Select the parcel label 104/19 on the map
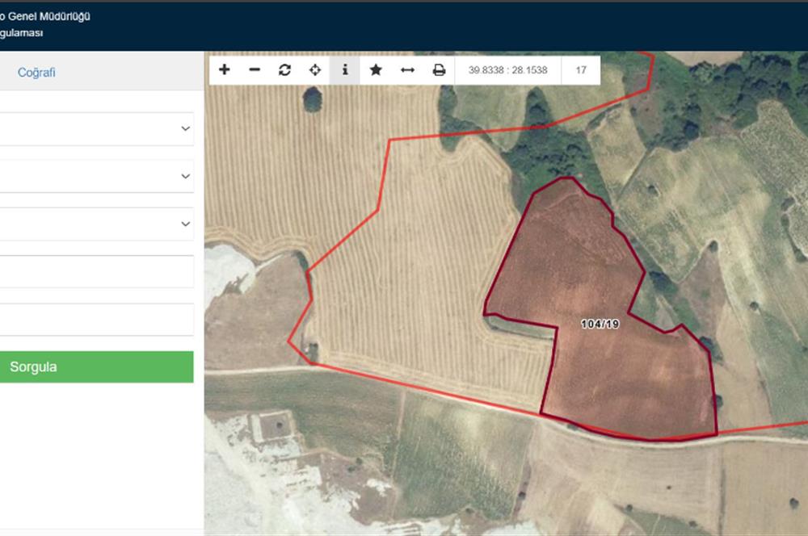Image resolution: width=808 pixels, height=536 pixels. pos(600,325)
